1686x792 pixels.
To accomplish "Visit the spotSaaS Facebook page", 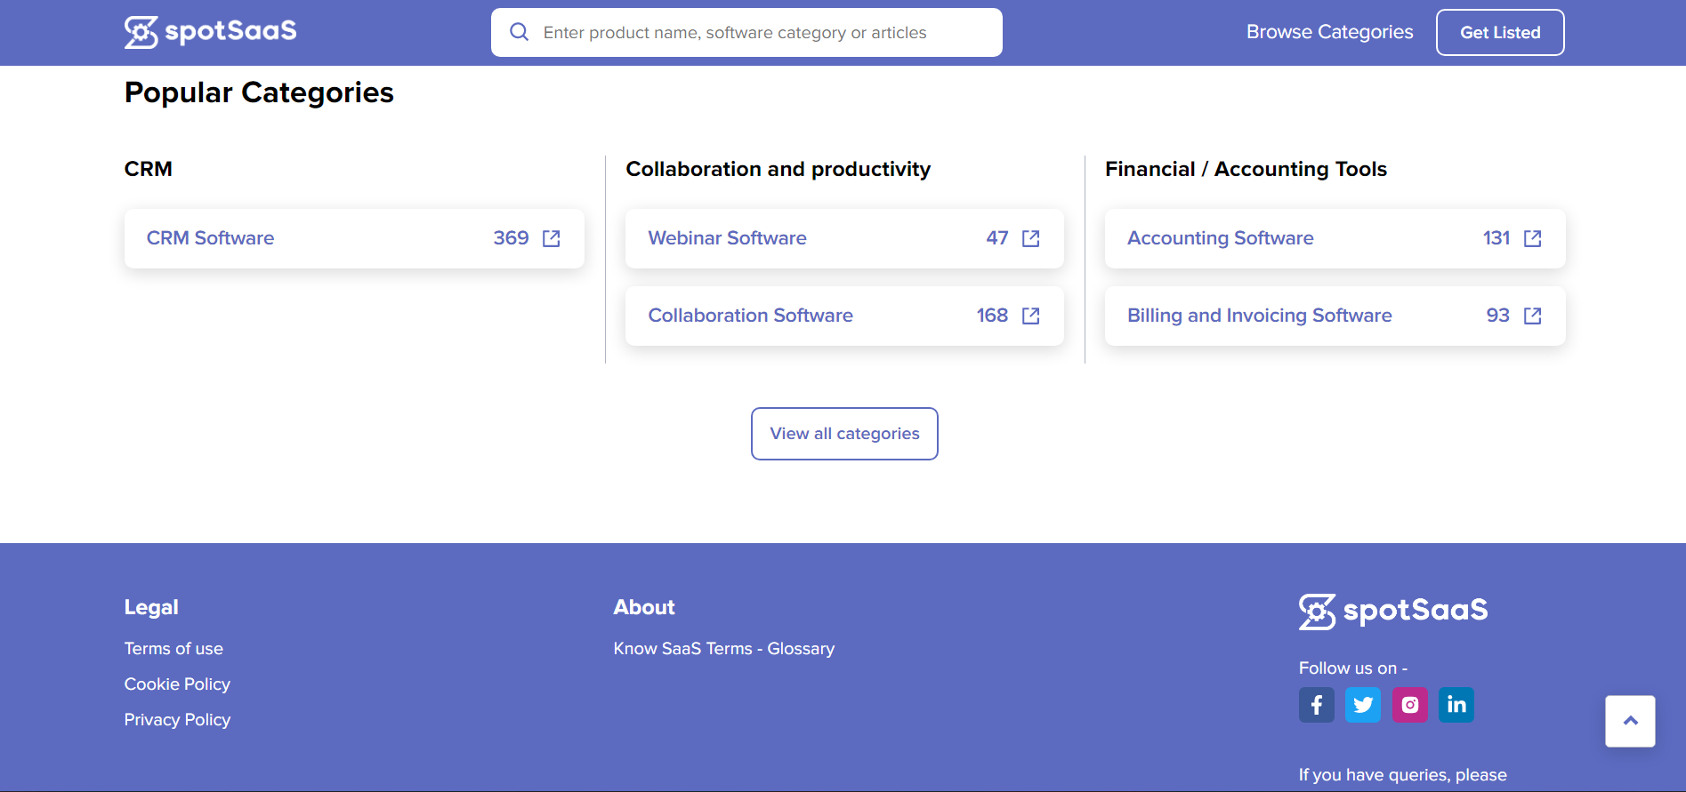I will pos(1316,705).
